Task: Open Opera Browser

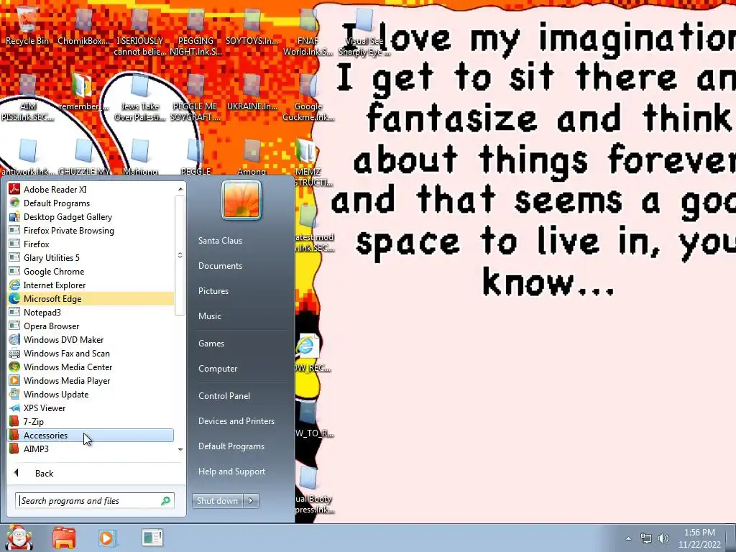Action: click(x=91, y=326)
